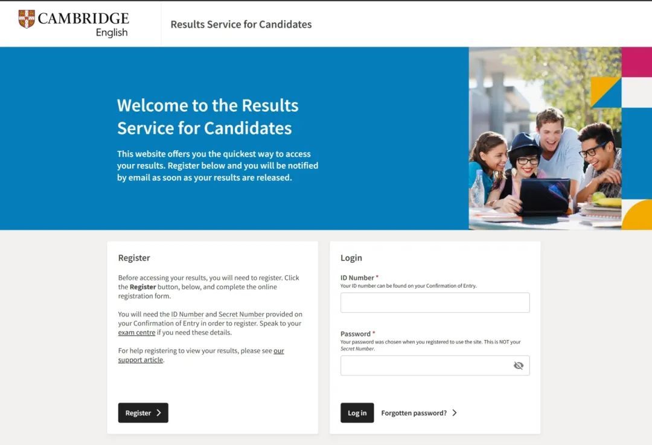Click the Cambridge shield crest logo
The height and width of the screenshot is (445, 652).
27,19
